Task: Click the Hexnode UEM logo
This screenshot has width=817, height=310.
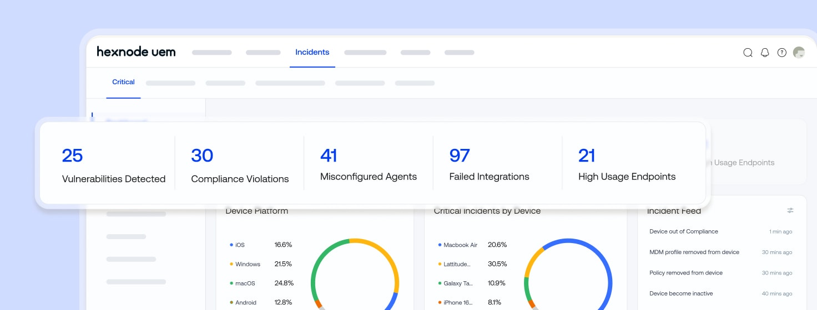Action: coord(136,52)
